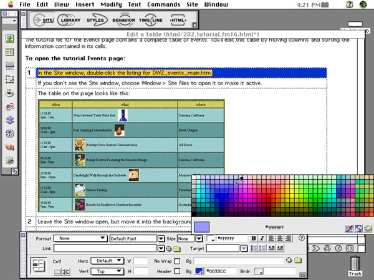The width and height of the screenshot is (374, 280).
Task: Click the text color field showing #FFFFFF
Action: [x=232, y=238]
